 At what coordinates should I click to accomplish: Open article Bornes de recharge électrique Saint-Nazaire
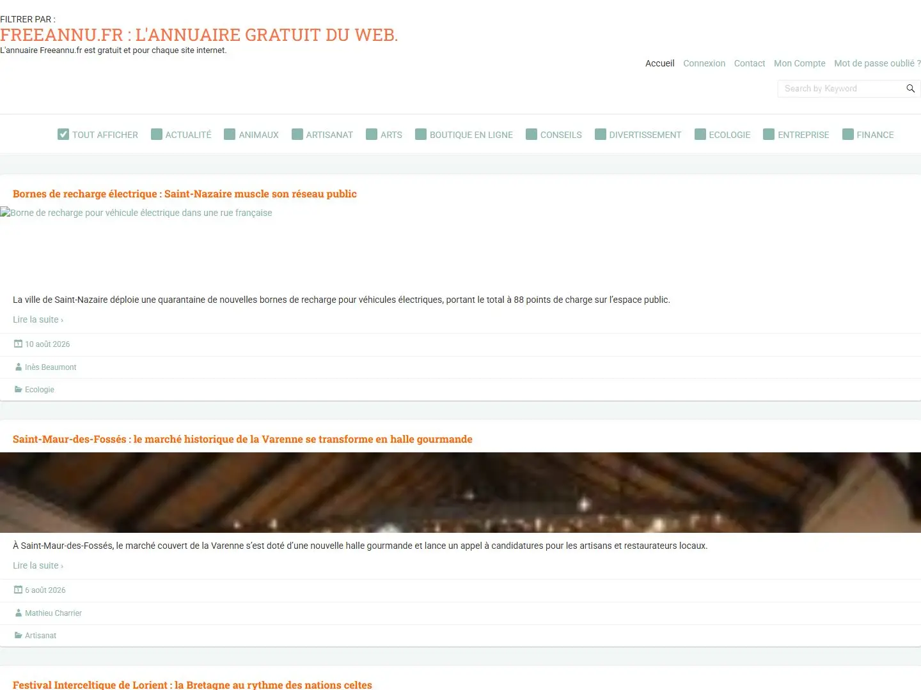click(x=185, y=194)
